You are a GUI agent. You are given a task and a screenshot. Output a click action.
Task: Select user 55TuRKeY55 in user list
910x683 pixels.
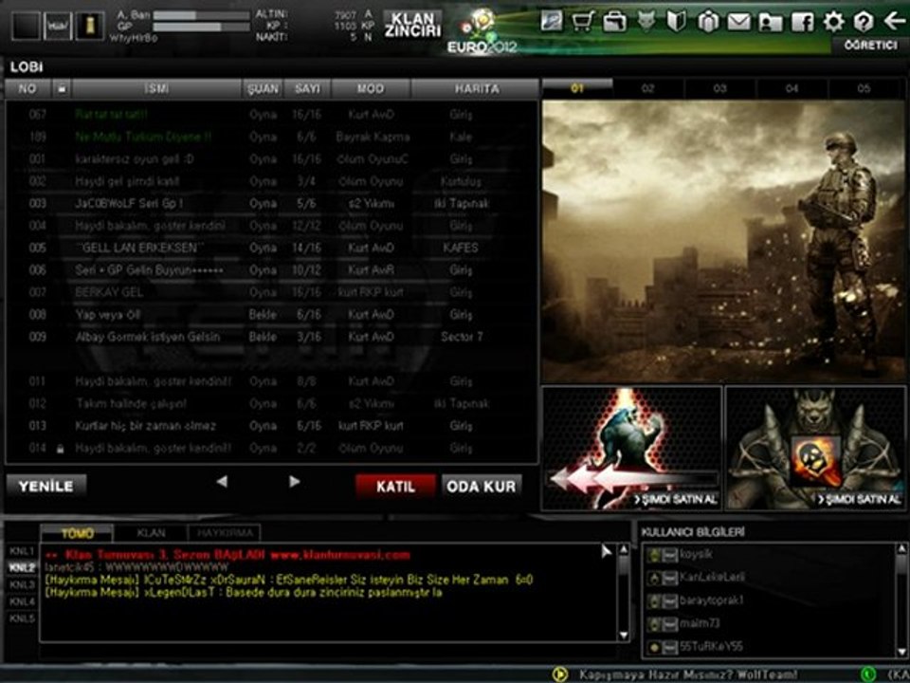coord(770,646)
